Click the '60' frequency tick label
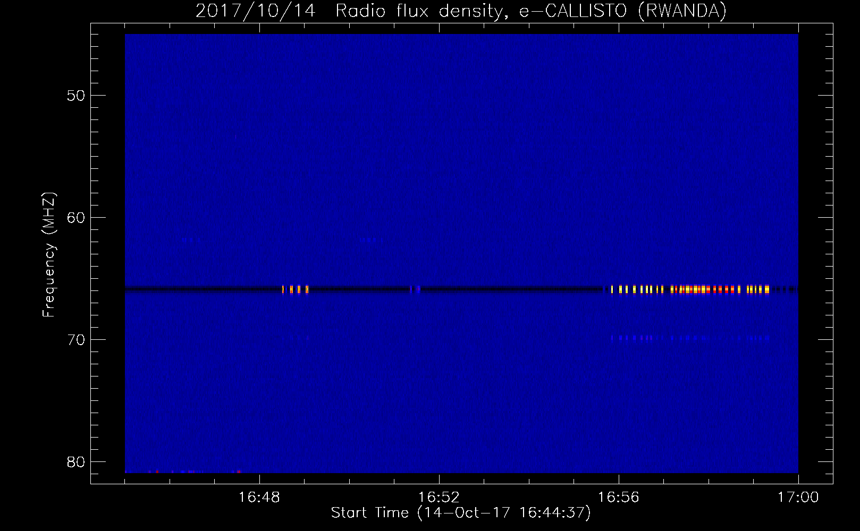 click(x=76, y=218)
